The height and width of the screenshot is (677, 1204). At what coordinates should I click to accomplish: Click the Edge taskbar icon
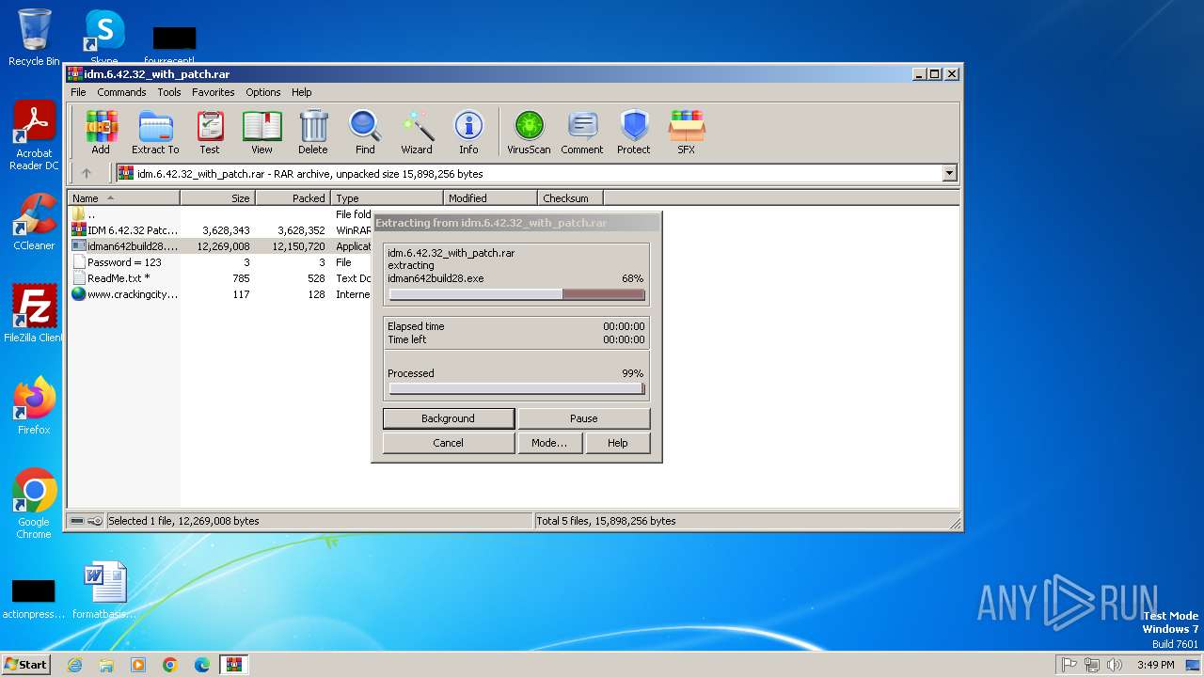pyautogui.click(x=202, y=665)
